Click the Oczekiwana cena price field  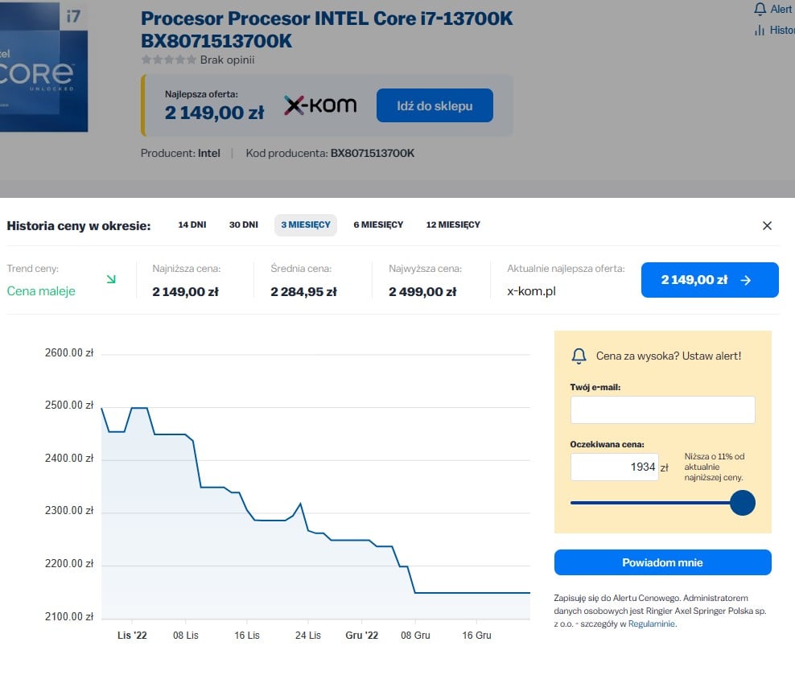[615, 467]
